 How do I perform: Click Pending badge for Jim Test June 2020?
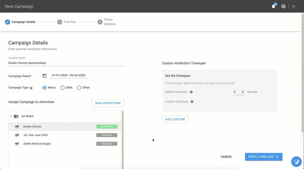(107, 135)
